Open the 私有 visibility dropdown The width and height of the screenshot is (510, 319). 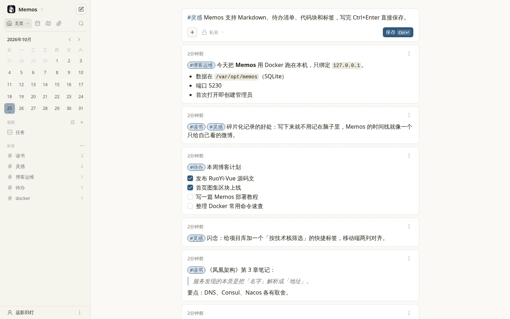pos(213,32)
